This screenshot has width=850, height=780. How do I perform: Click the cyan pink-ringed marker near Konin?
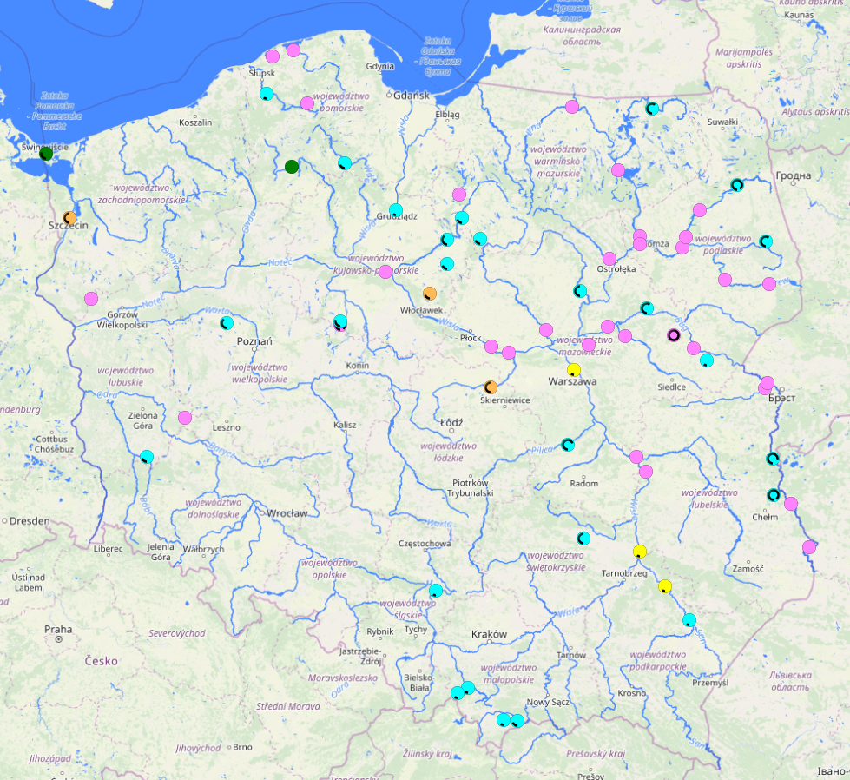coord(339,322)
